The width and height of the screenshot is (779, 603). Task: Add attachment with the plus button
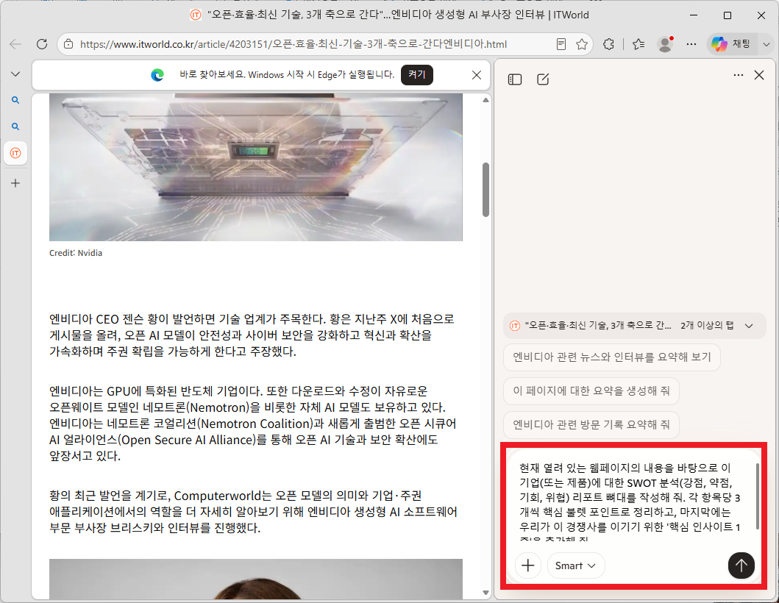click(528, 565)
